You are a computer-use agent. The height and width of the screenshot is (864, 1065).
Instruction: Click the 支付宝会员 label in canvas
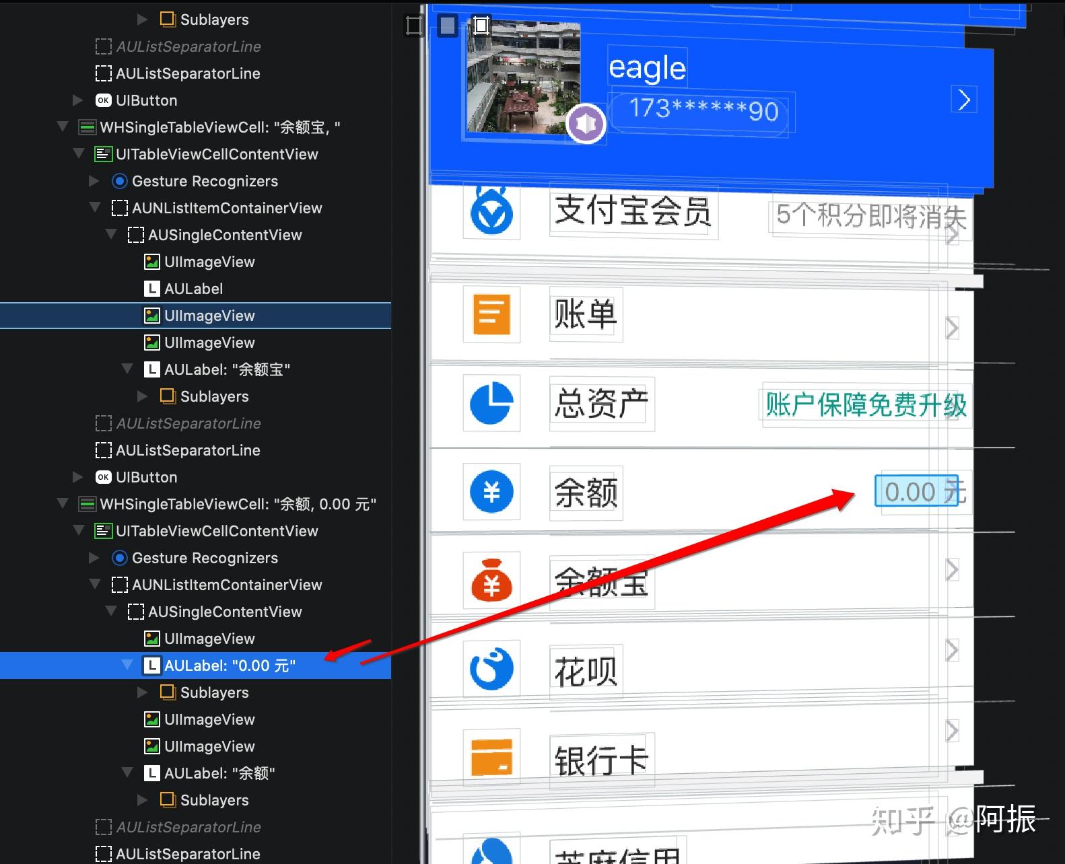click(x=632, y=211)
